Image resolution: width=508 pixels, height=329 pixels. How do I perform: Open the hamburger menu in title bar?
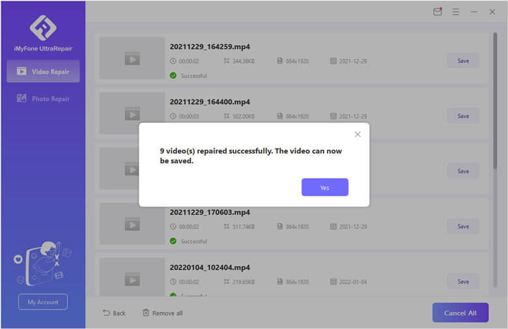(x=456, y=12)
